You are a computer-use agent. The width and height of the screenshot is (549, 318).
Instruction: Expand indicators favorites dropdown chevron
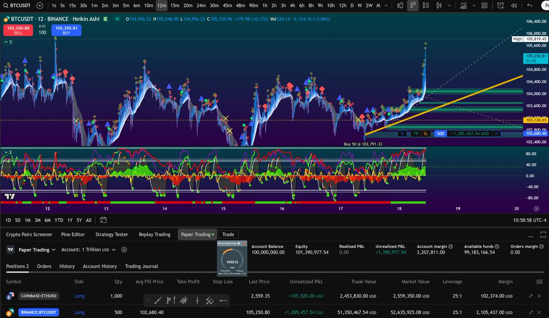coord(474,5)
